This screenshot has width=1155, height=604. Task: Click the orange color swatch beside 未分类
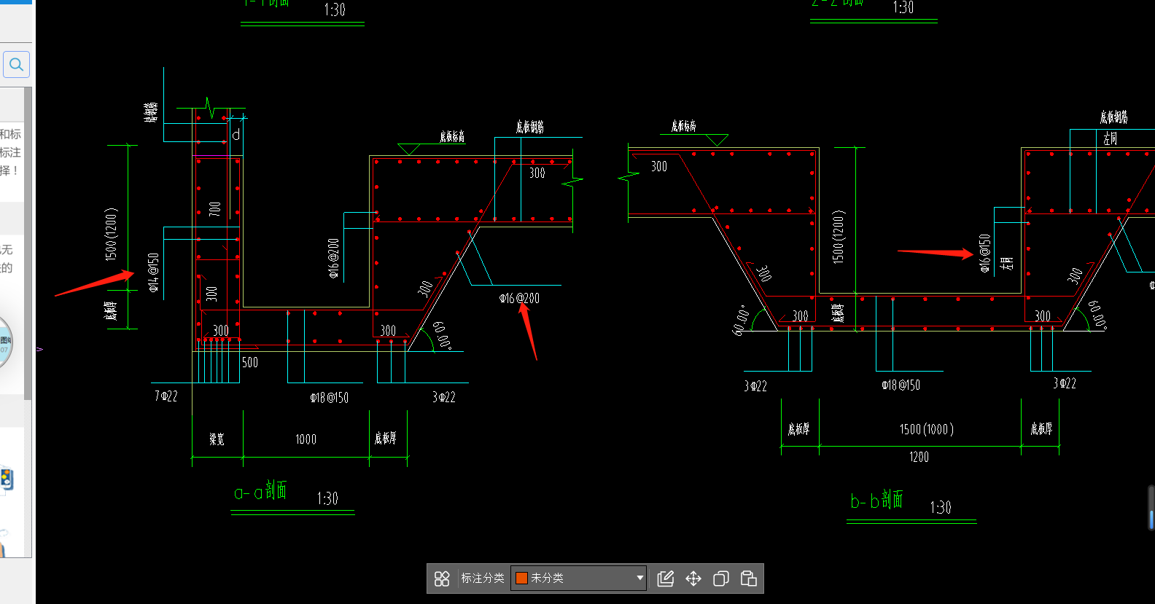point(521,578)
